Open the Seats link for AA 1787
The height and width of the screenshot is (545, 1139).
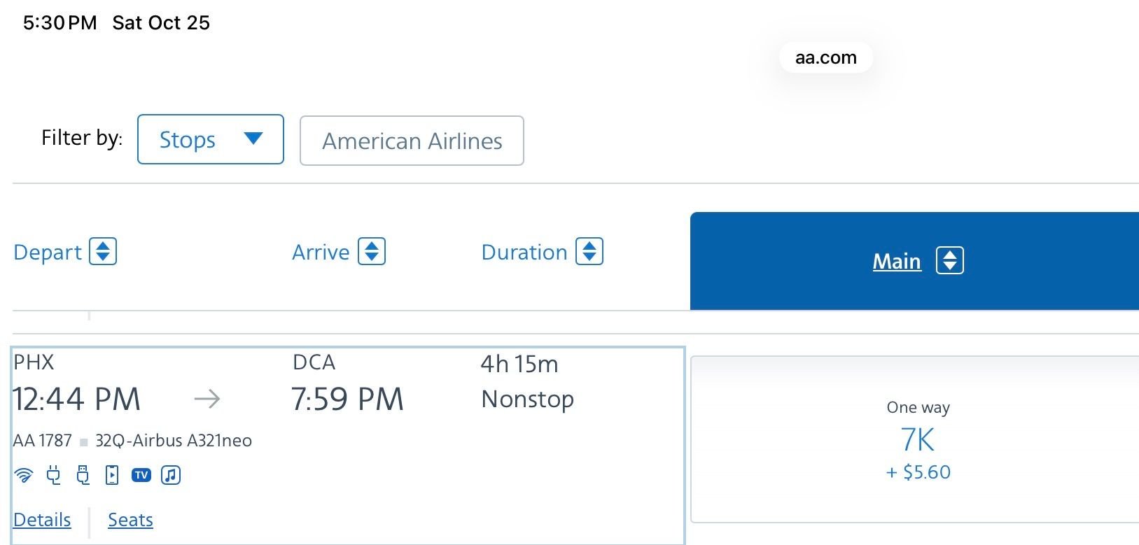click(130, 520)
